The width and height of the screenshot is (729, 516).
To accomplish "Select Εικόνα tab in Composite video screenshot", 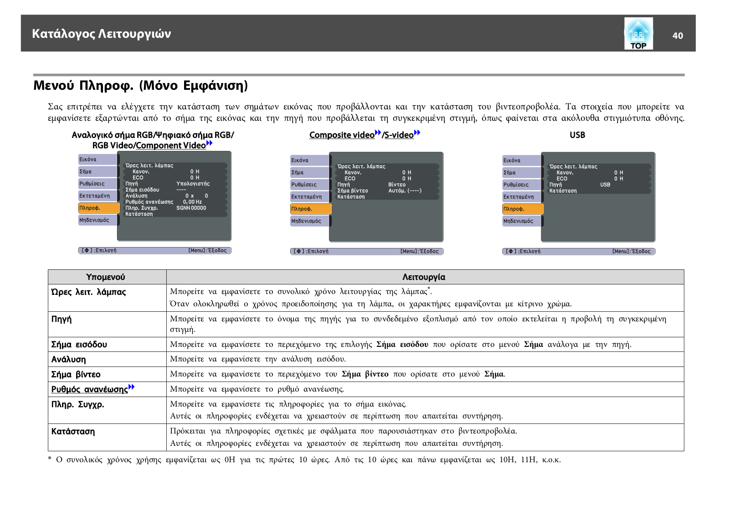I will tap(309, 160).
